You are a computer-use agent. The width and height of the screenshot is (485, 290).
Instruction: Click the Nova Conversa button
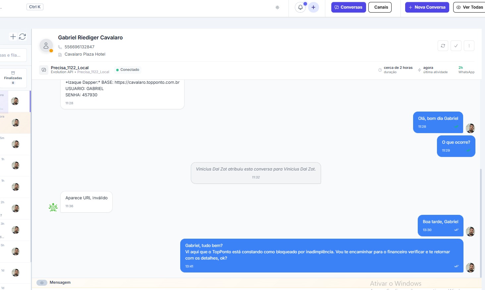click(427, 7)
